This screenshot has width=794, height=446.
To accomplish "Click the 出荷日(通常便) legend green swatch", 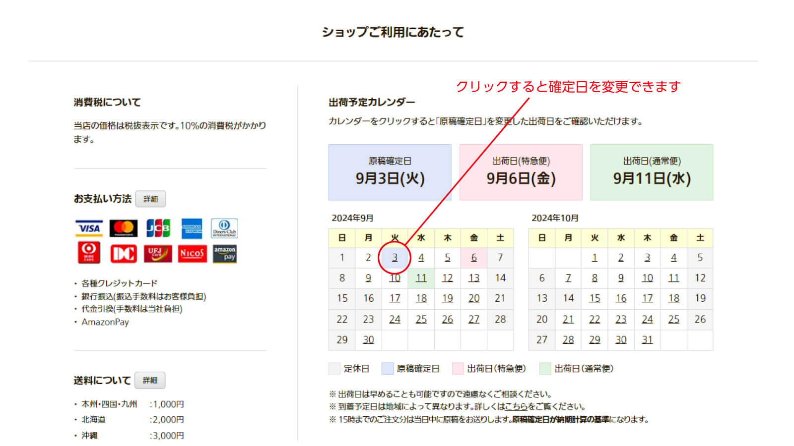I will coord(545,369).
